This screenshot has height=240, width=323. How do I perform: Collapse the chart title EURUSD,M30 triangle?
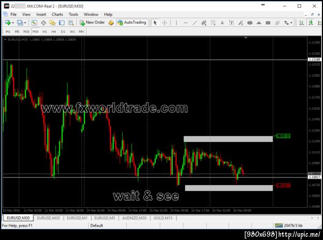pos(5,39)
